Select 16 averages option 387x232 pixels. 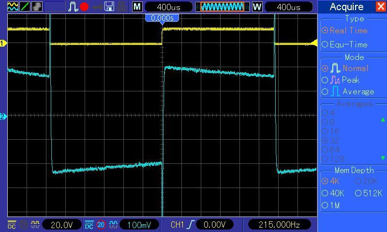tap(330, 131)
